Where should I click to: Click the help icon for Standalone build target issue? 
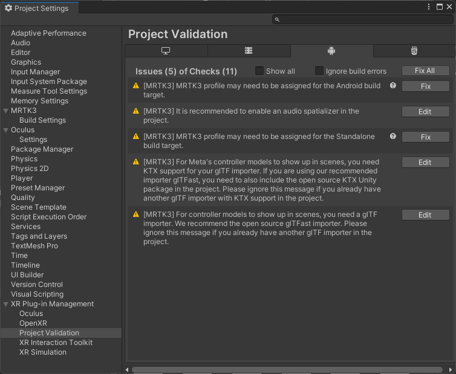tap(393, 137)
